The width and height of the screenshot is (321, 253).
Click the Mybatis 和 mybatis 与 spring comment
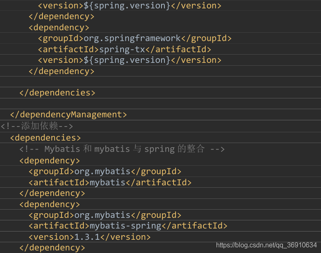122,149
